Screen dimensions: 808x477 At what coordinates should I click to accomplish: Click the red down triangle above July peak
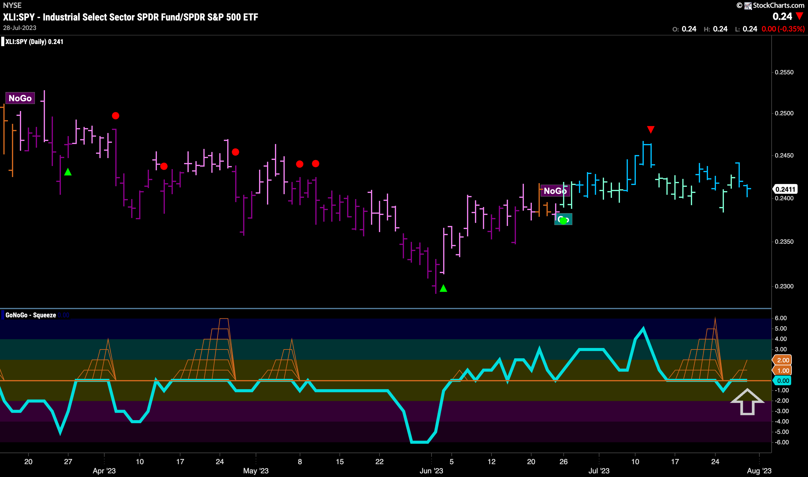(x=650, y=130)
